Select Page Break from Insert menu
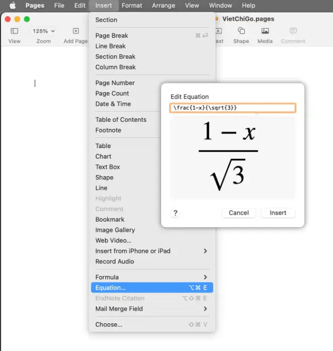The image size is (333, 351). coord(112,36)
